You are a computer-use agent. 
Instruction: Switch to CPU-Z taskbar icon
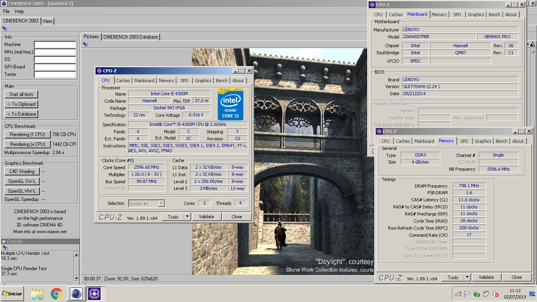(x=94, y=294)
